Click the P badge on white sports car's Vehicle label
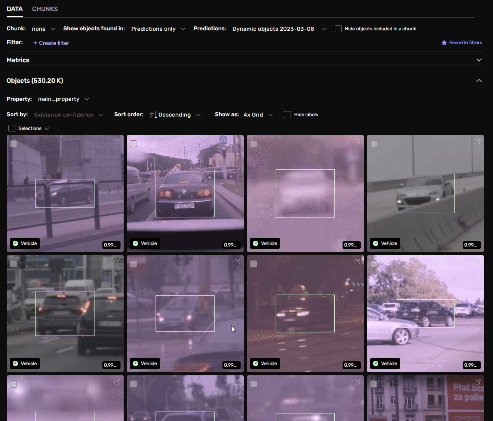The image size is (493, 421). tap(376, 243)
